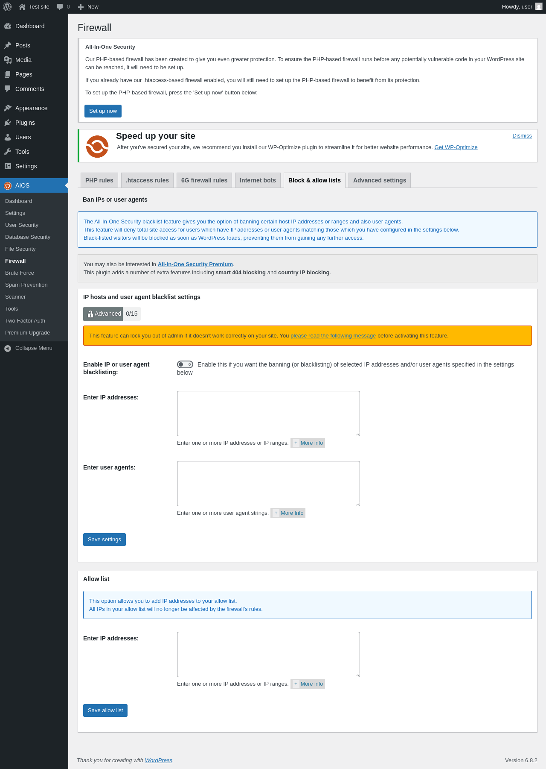Click the Advanced feature difficulty badge
This screenshot has height=769, width=546.
pyautogui.click(x=103, y=314)
